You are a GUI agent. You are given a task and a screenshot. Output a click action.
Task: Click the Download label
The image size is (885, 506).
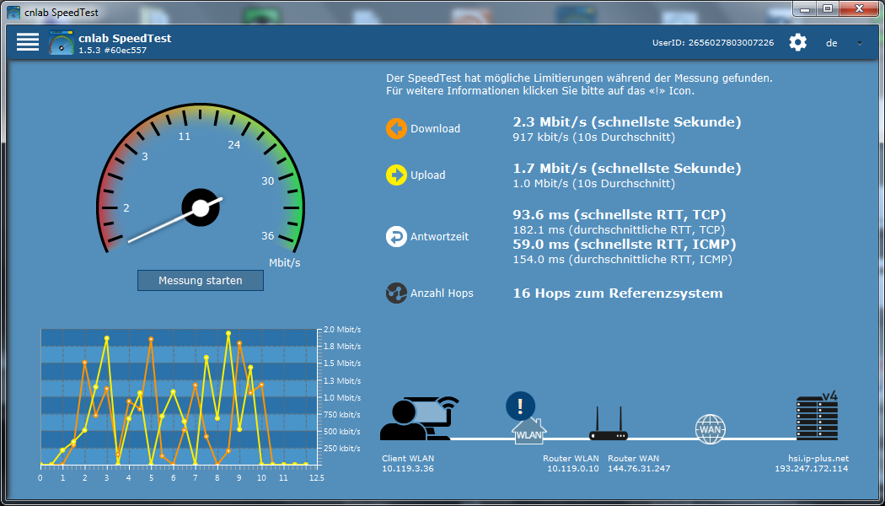point(435,129)
